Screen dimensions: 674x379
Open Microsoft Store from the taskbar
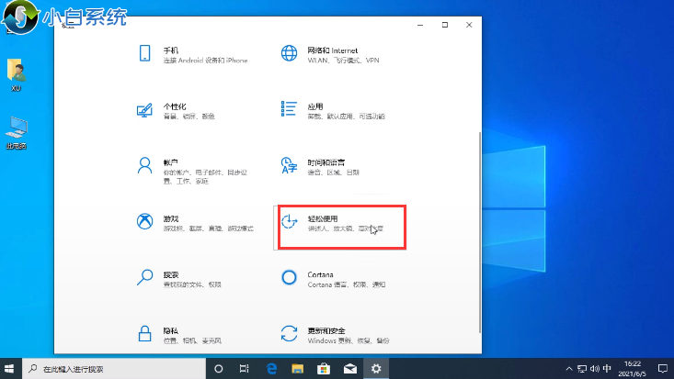(324, 368)
